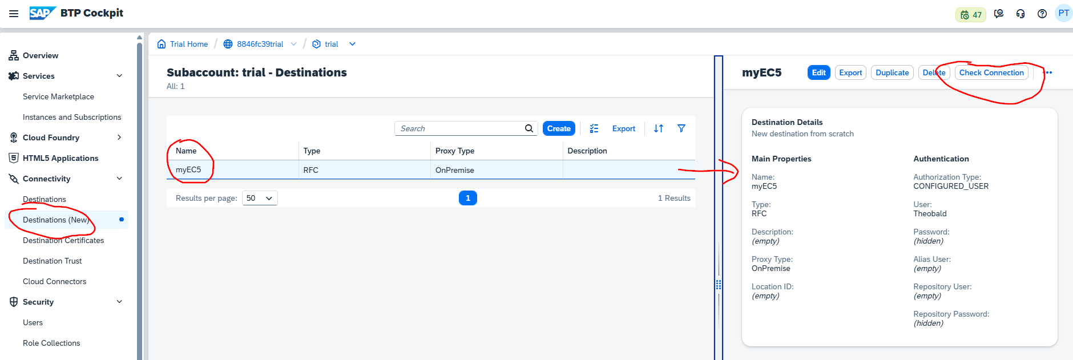Open the trial days remaining indicator

(971, 15)
